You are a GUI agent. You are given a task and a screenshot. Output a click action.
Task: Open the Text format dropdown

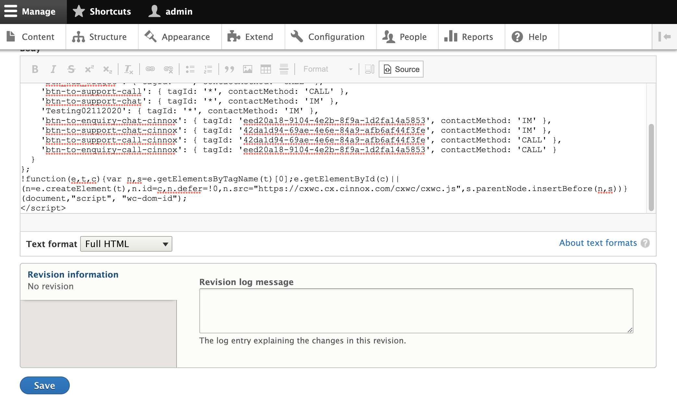[x=126, y=244]
